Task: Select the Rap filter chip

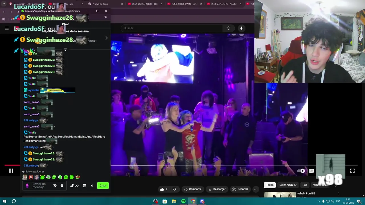Action: pyautogui.click(x=305, y=185)
